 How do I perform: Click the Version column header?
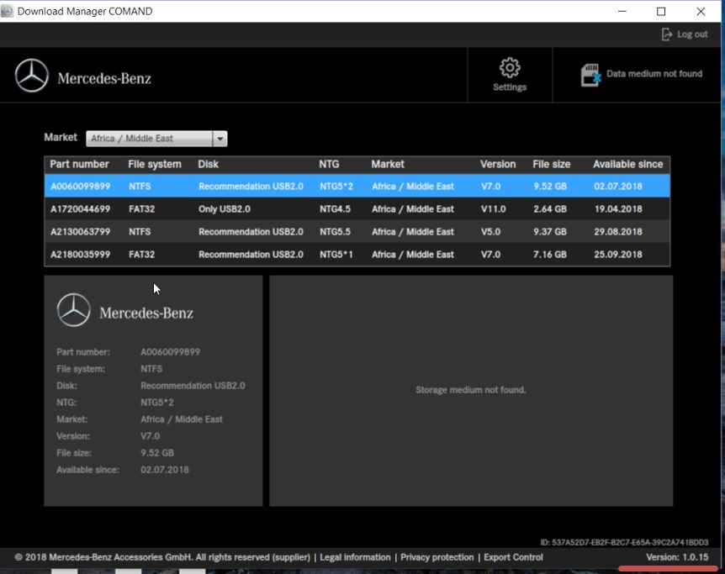coord(498,164)
